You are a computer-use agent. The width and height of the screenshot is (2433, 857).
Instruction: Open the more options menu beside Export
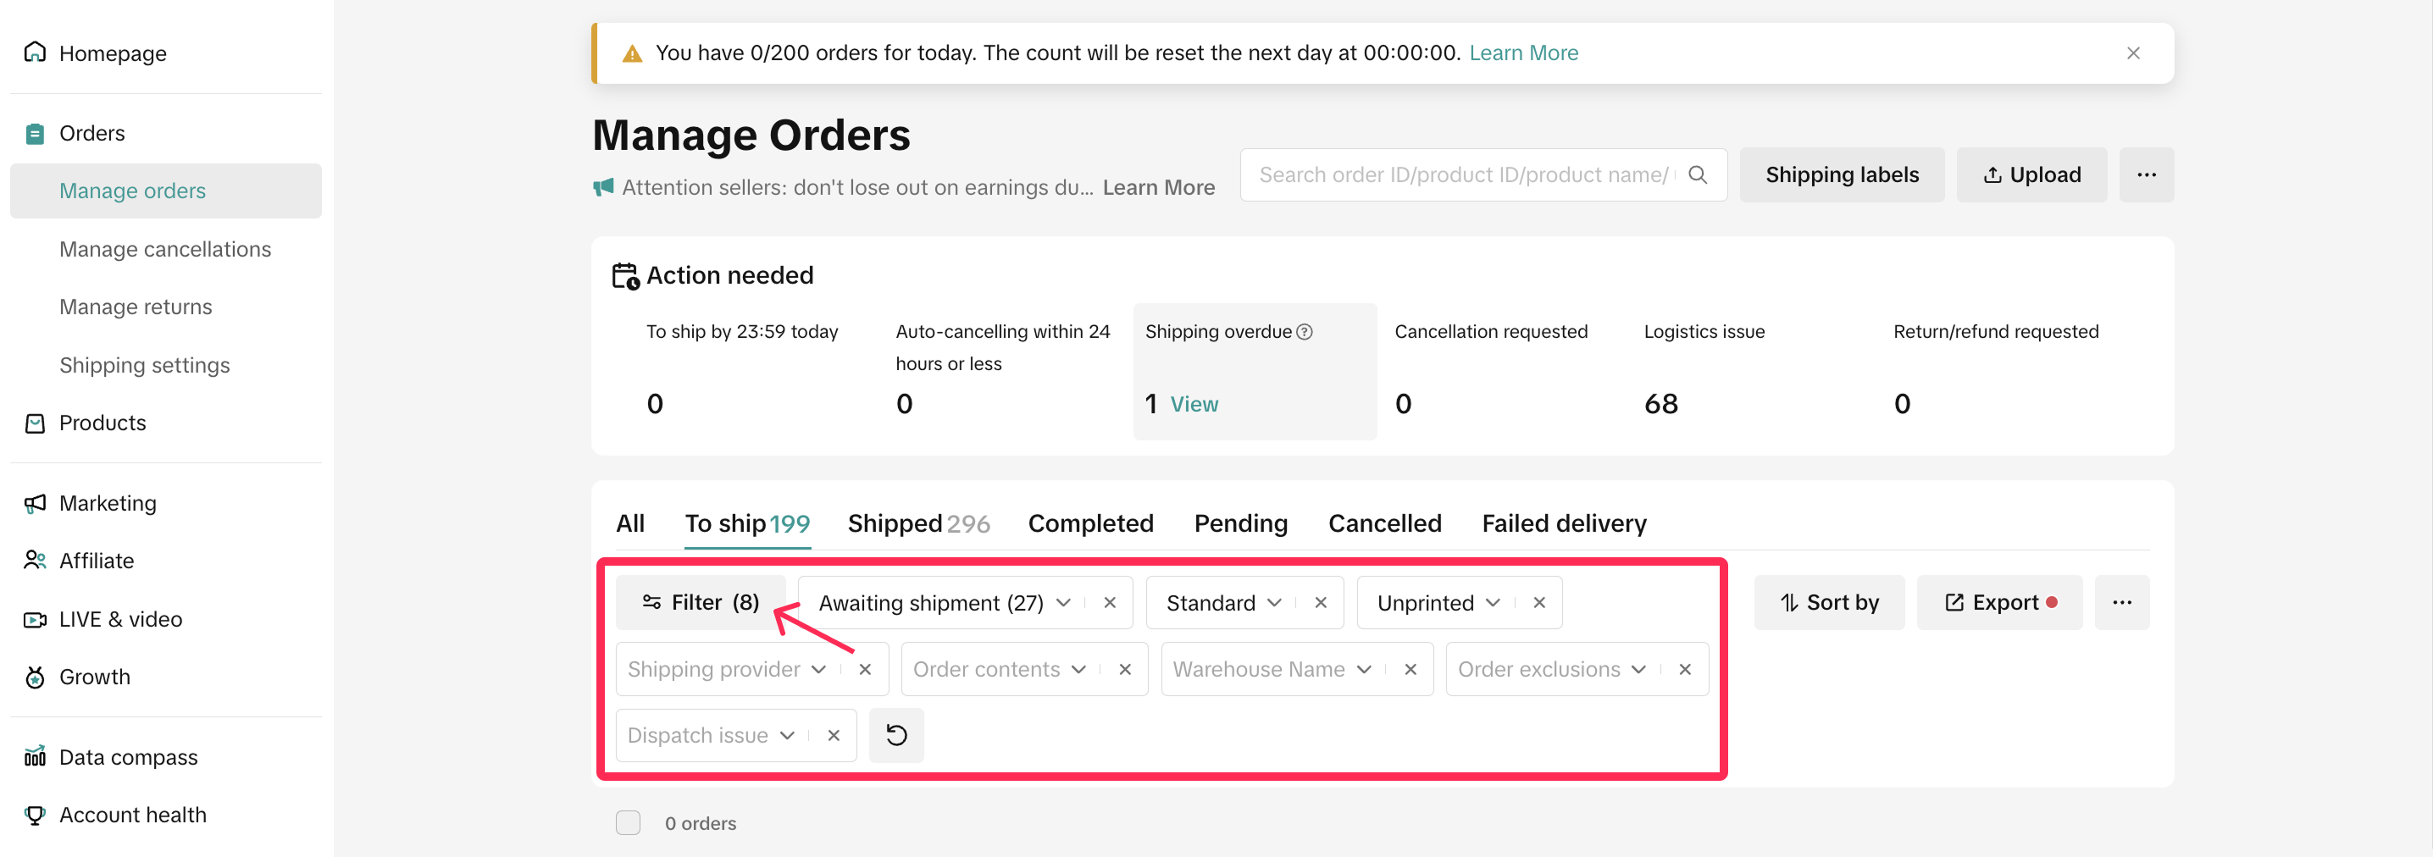(2121, 602)
